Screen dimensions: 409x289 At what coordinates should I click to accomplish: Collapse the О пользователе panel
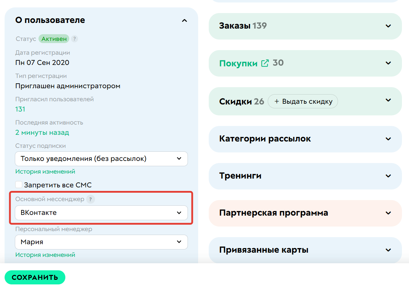tap(184, 20)
